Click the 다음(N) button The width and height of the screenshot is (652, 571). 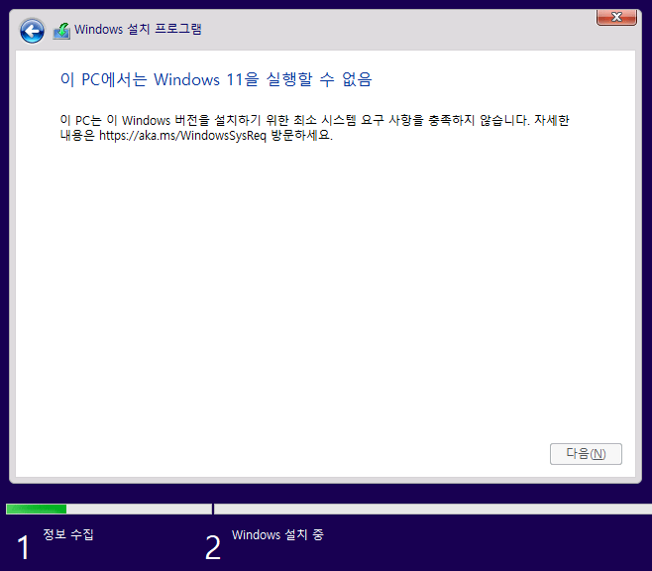(586, 454)
